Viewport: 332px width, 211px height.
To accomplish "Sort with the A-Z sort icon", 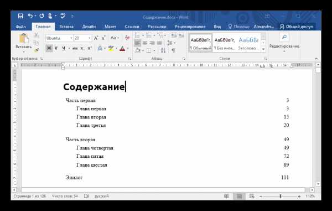I will [x=163, y=50].
